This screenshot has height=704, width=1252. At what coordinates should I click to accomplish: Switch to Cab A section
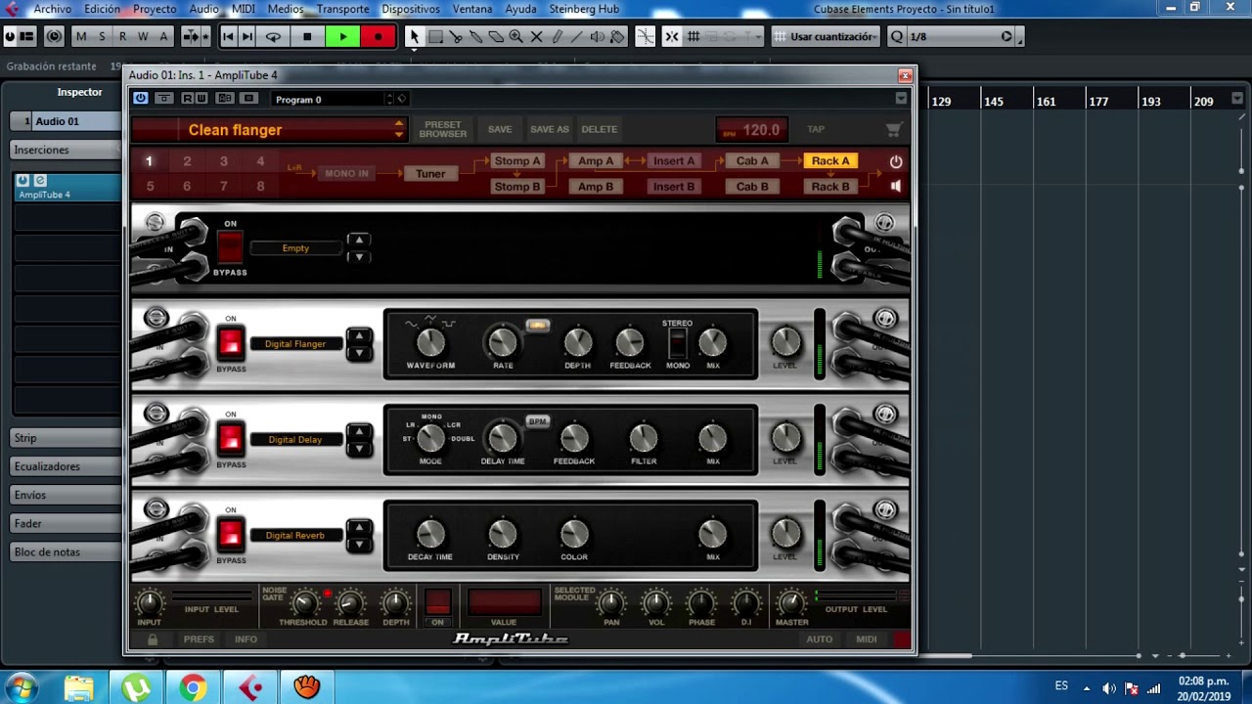752,160
